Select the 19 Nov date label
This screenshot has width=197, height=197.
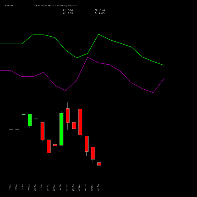pyautogui.click(x=29, y=188)
